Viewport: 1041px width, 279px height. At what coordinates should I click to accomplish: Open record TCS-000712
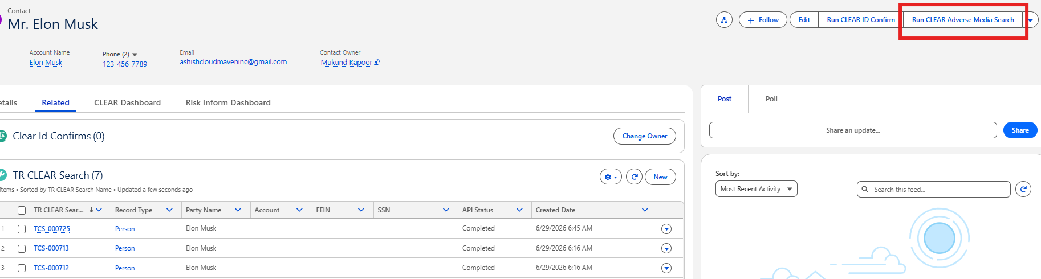point(51,268)
